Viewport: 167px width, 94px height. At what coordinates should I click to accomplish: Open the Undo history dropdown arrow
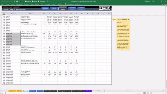(x=21, y=1)
